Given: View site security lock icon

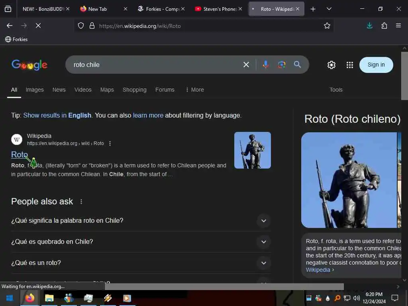Looking at the screenshot, I should pyautogui.click(x=92, y=26).
